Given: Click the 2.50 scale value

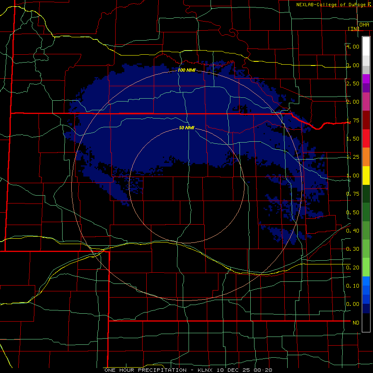Looking at the screenshot, I should pos(353,83).
